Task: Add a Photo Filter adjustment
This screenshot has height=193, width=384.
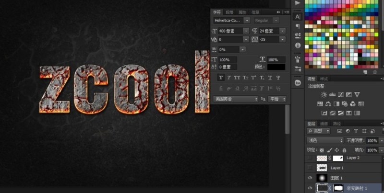Action: (x=345, y=104)
